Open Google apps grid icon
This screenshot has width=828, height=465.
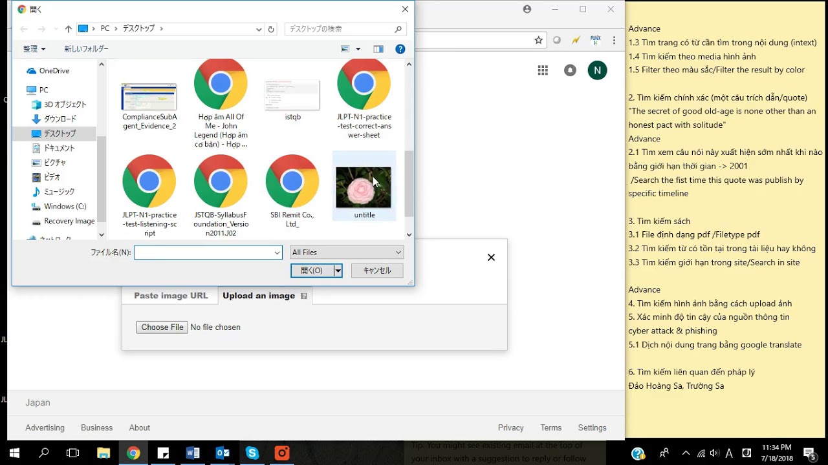pos(543,70)
